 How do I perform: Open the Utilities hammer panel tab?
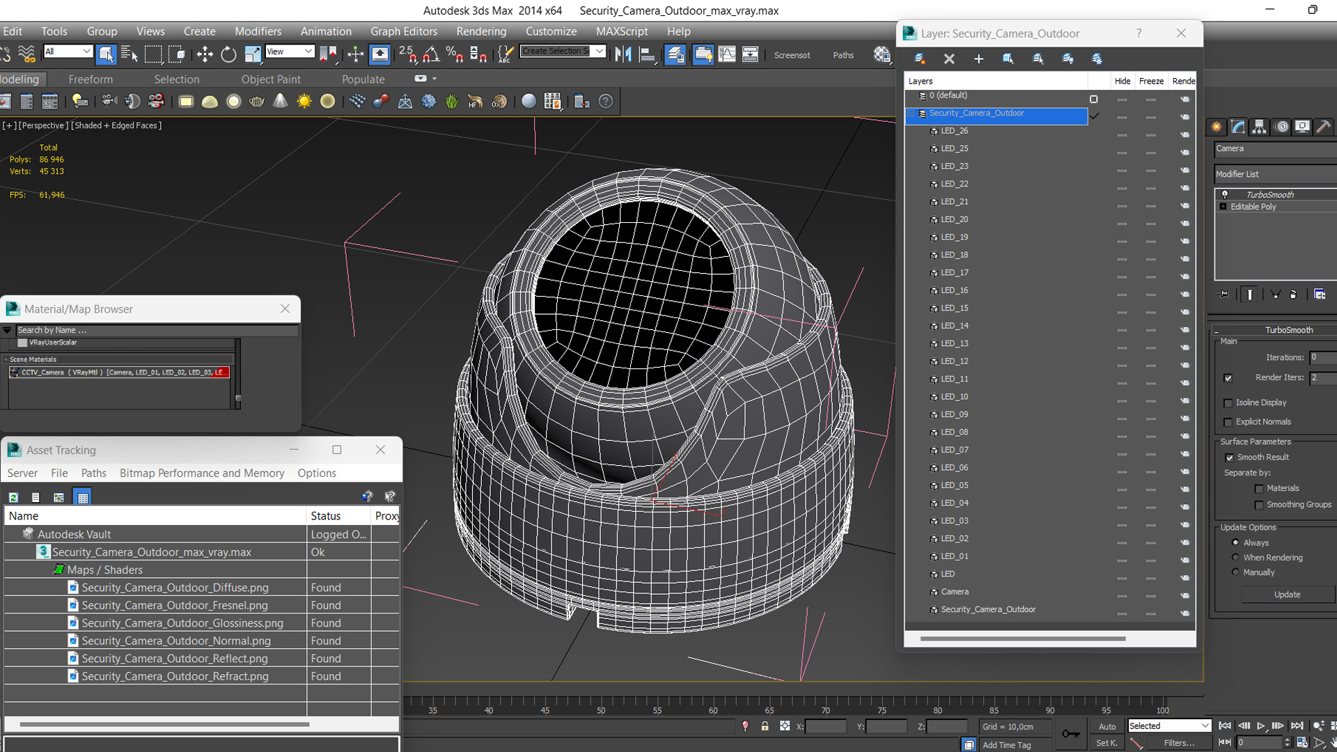(1324, 127)
